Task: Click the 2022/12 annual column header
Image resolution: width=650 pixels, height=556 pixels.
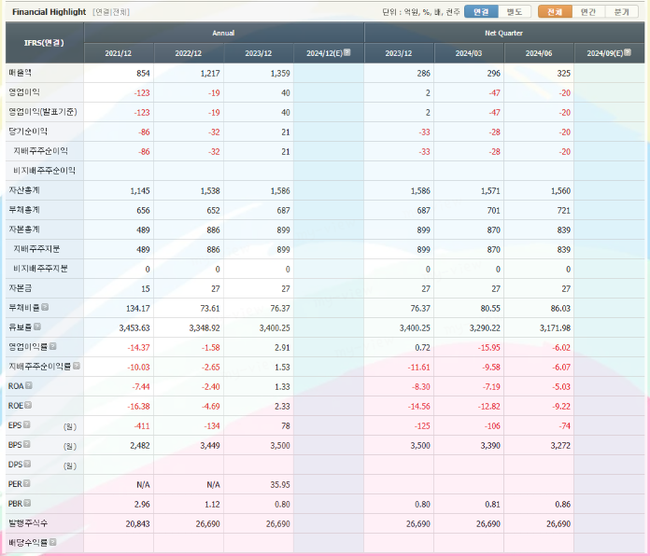Action: [x=189, y=53]
